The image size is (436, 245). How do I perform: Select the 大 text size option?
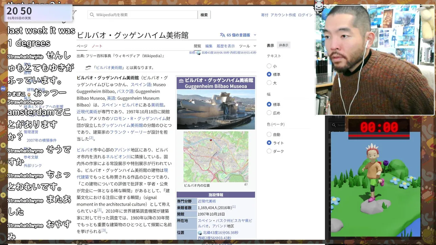click(x=269, y=83)
